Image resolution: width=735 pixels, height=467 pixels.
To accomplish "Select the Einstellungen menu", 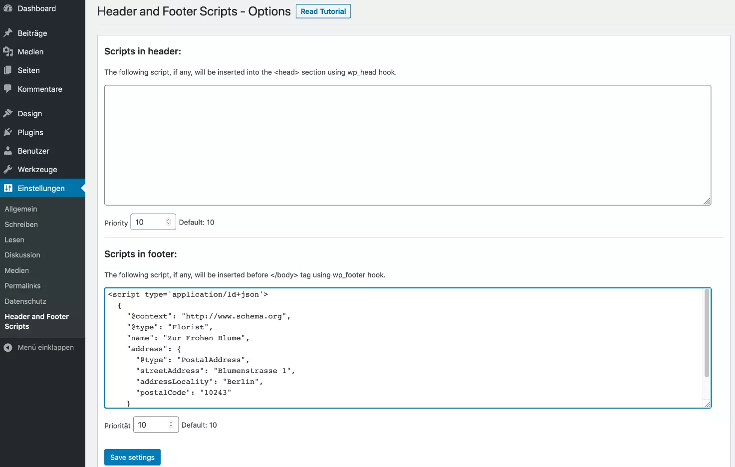I will click(x=42, y=188).
